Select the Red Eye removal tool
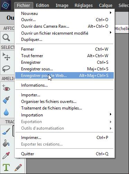Screen dimensions: 129x174 (6, 88)
